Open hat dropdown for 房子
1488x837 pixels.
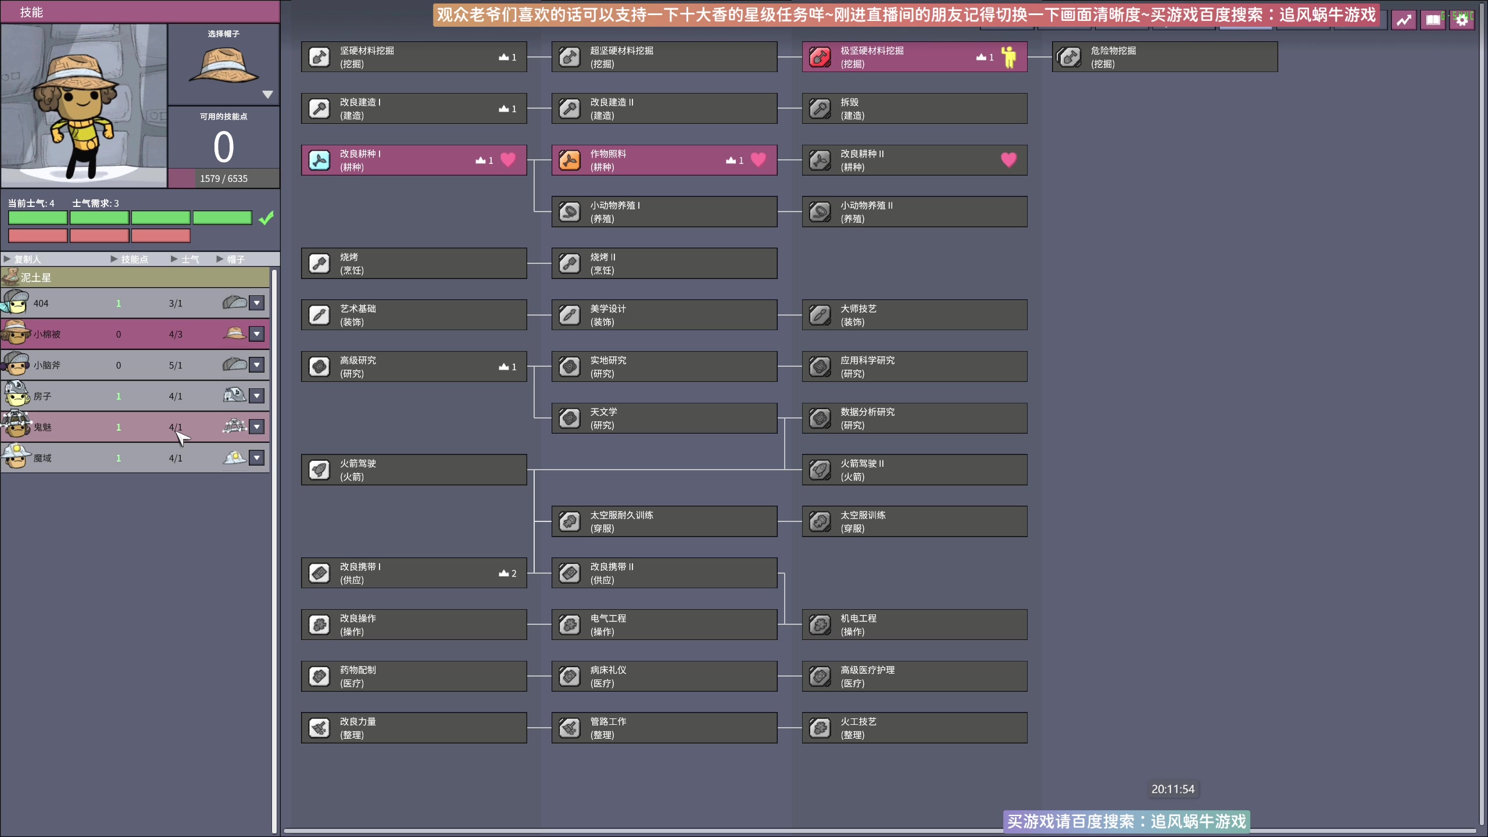pos(257,396)
